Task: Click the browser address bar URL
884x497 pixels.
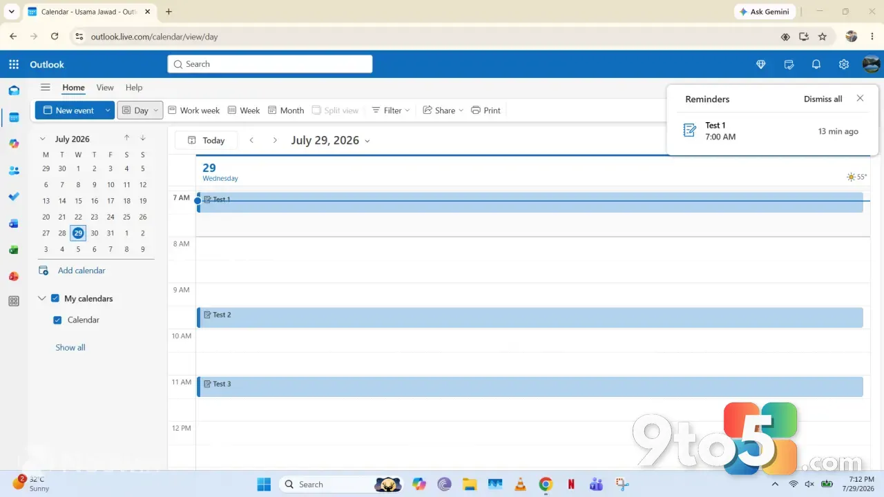Action: coord(154,37)
